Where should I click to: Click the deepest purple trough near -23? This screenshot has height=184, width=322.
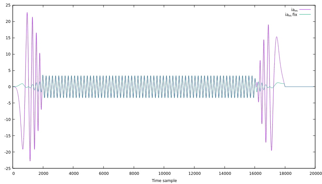30,160
